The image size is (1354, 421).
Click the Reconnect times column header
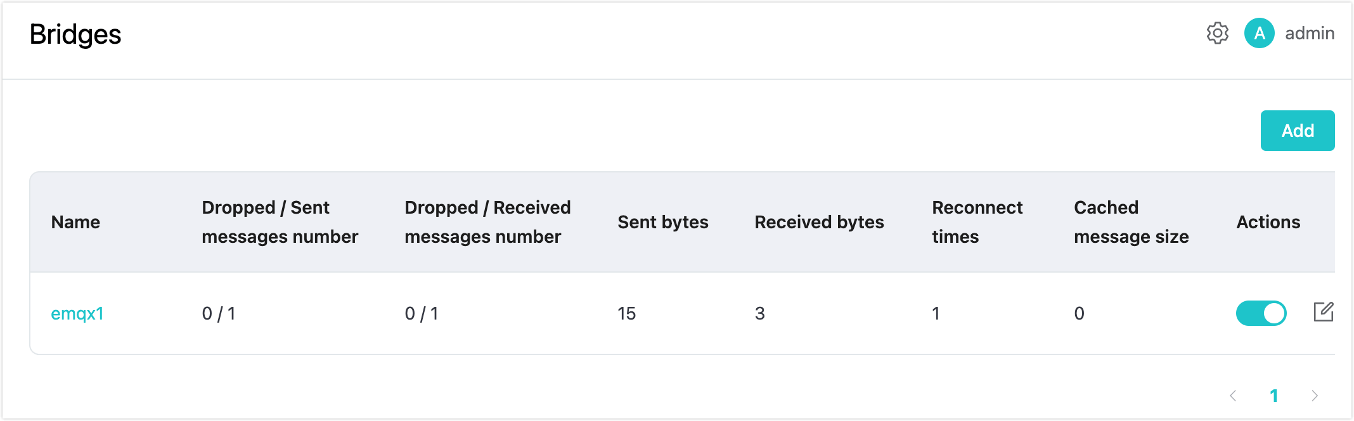click(977, 222)
